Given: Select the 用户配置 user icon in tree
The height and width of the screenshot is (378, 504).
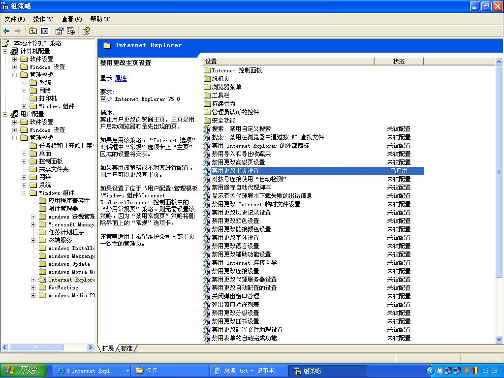Looking at the screenshot, I should click(x=14, y=114).
